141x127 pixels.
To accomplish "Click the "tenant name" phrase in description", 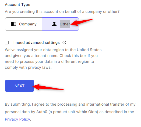I will click(x=47, y=56).
